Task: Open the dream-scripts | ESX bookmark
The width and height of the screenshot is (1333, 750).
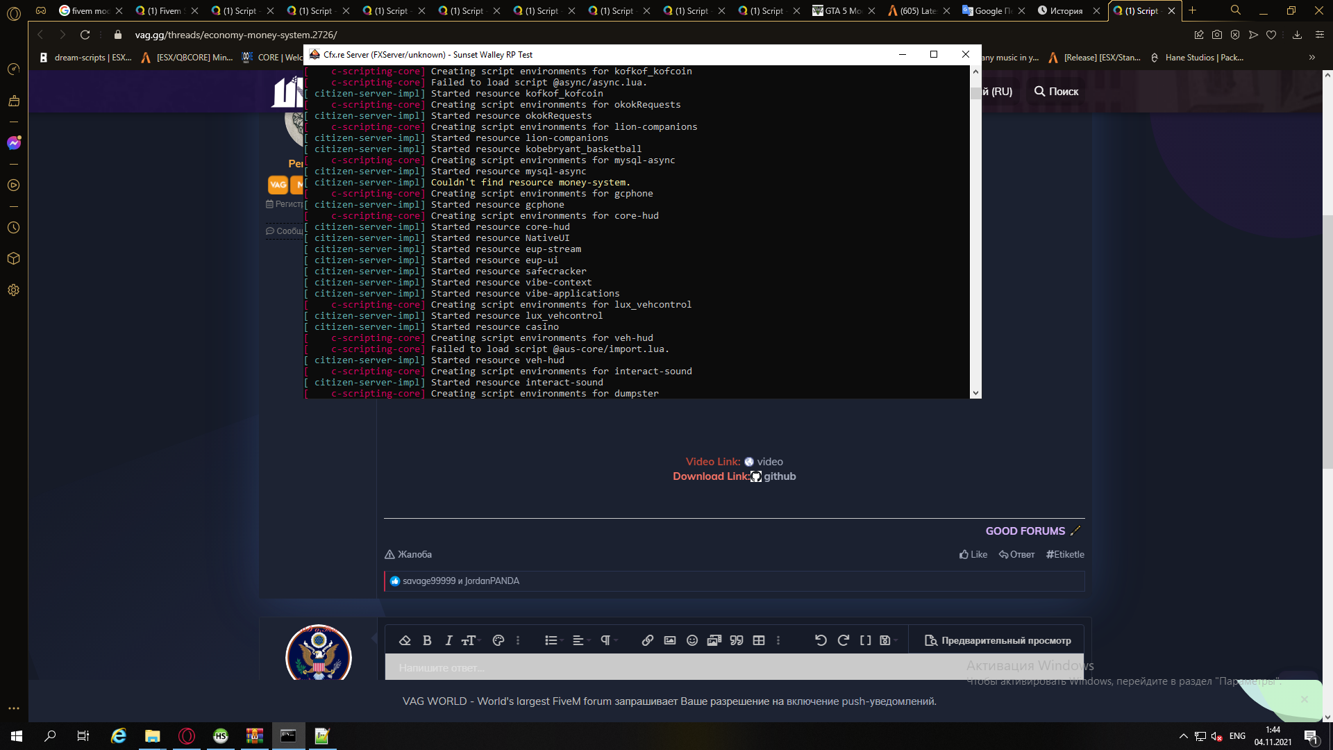Action: tap(85, 58)
